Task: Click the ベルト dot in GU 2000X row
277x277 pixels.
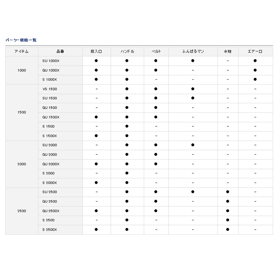Action: pos(156,164)
